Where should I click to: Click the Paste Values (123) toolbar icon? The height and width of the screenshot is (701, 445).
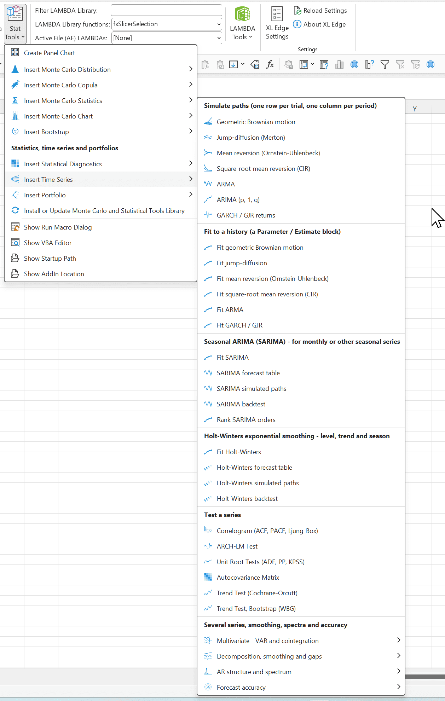pyautogui.click(x=220, y=64)
